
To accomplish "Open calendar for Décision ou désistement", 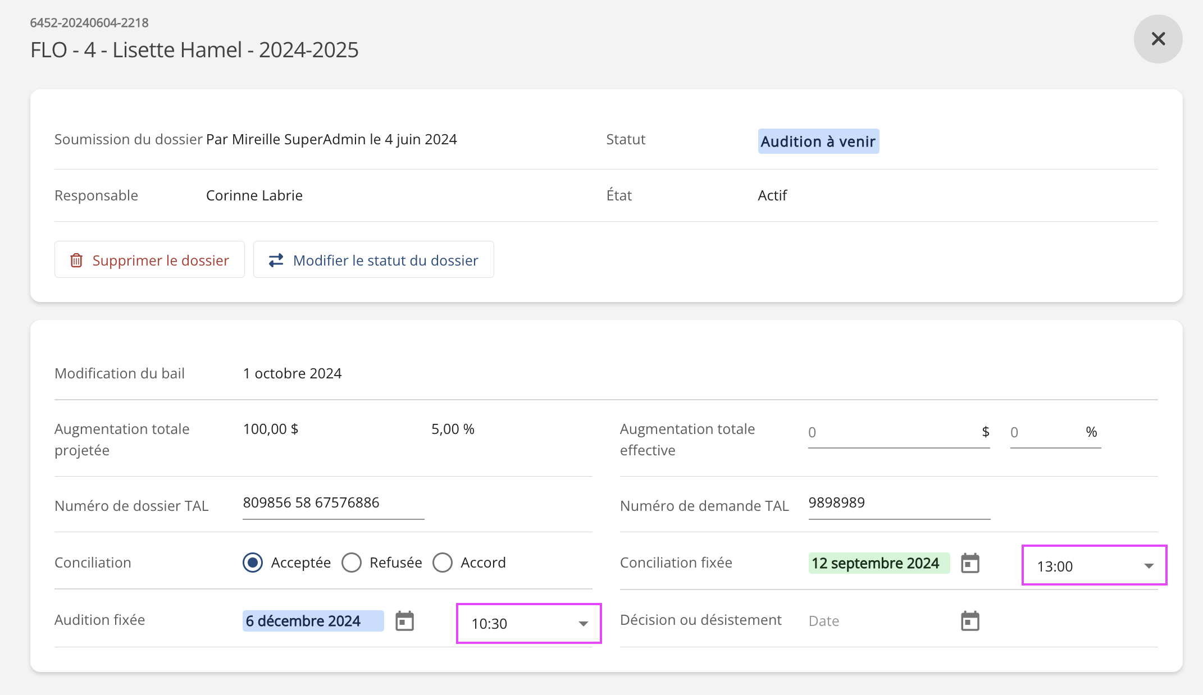I will tap(970, 621).
